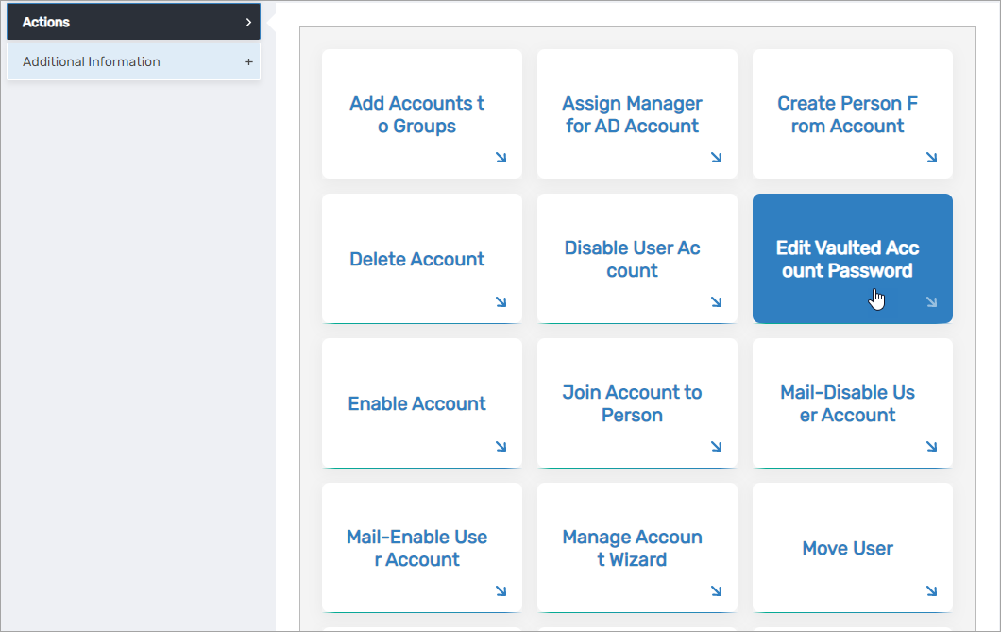Screen dimensions: 1001x632
Task: Expand the Actions panel chevron
Action: point(248,21)
